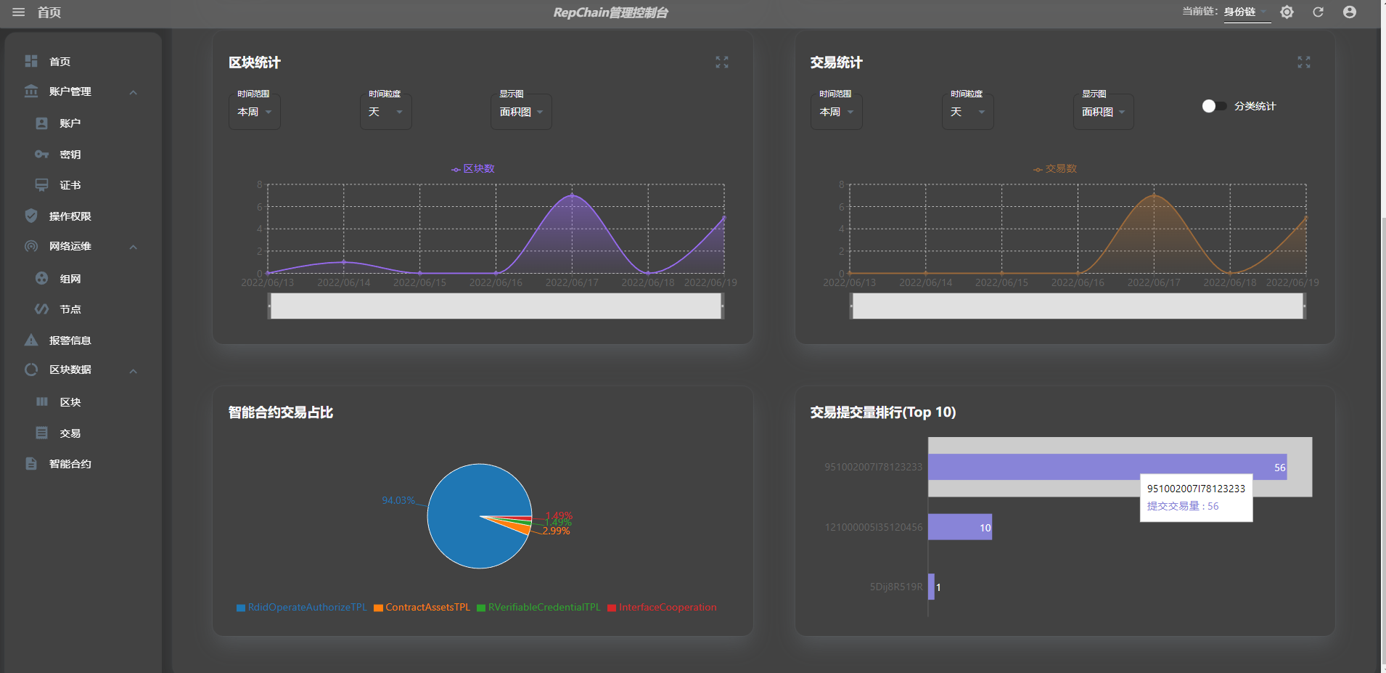The width and height of the screenshot is (1386, 673).
Task: Open 区块统计 时间范围 dropdown (本周)
Action: click(x=255, y=112)
